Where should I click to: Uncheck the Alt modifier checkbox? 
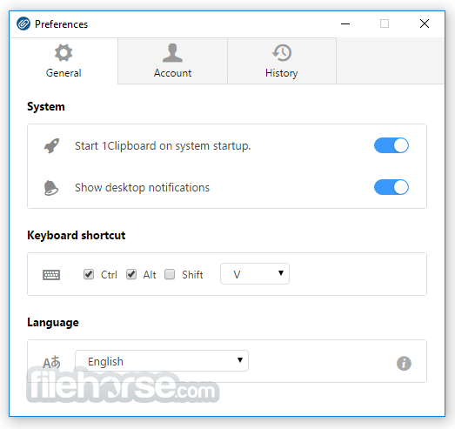[x=131, y=274]
